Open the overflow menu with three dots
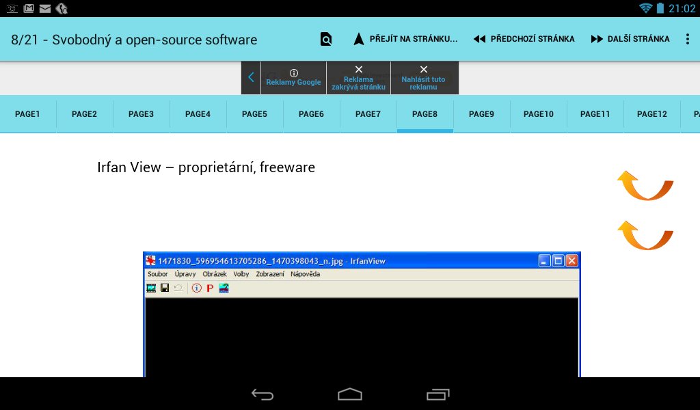Screen dimensions: 700x410 pyautogui.click(x=688, y=39)
